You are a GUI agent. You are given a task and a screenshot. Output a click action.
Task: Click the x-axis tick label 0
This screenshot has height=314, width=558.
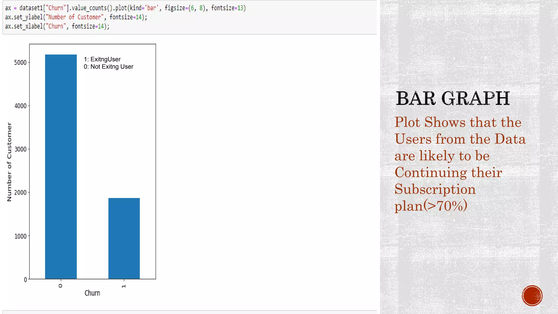(x=60, y=286)
